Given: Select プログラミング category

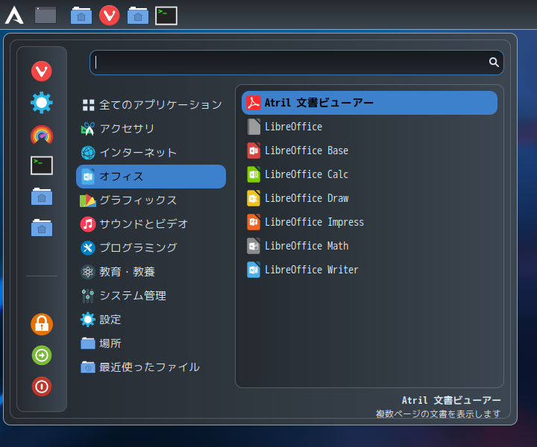Looking at the screenshot, I should coord(151,247).
